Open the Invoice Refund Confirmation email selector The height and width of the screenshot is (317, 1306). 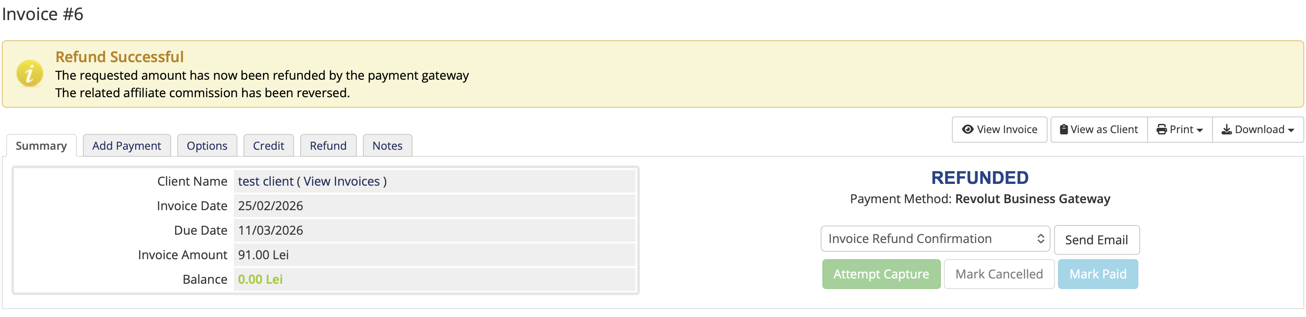935,239
